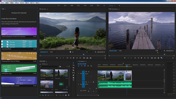
Task: Click Drag Video Only icon in source monitor
Action: click(70, 52)
